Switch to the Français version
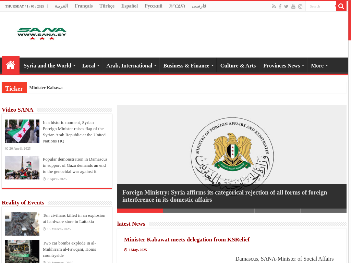 pos(84,6)
